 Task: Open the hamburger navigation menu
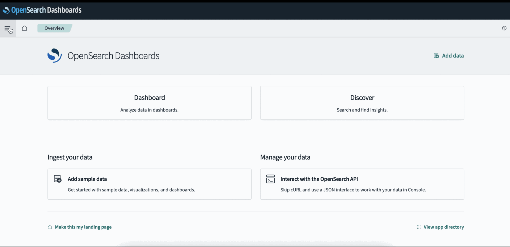[x=8, y=28]
